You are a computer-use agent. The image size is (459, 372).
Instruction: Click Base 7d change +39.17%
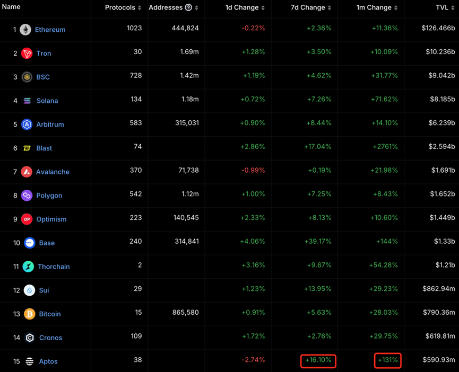point(318,241)
